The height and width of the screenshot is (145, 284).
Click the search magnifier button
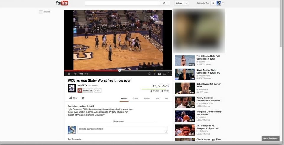point(164,3)
